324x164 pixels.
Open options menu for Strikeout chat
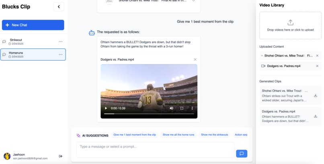pos(61,42)
